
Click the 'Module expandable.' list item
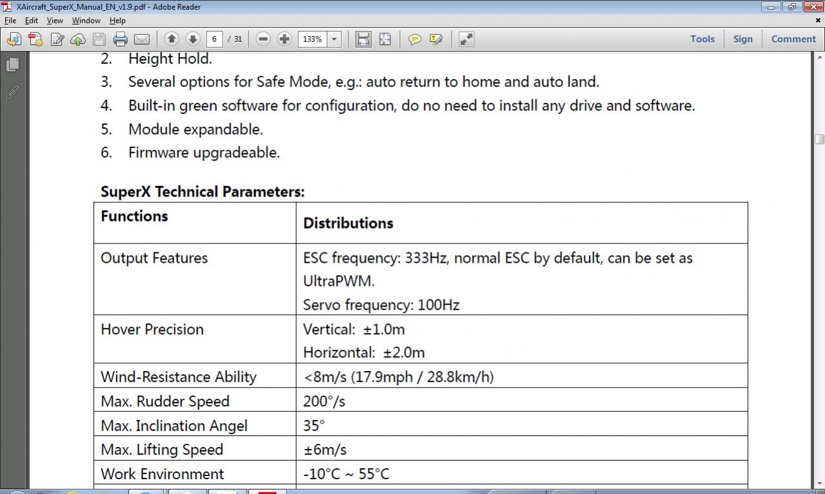point(195,129)
